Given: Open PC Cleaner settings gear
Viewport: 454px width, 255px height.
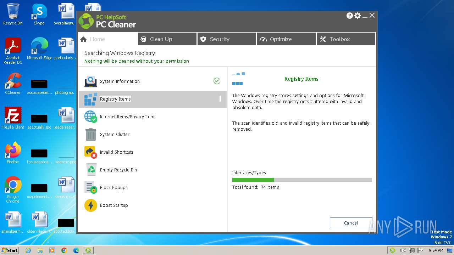Looking at the screenshot, I should tap(358, 16).
